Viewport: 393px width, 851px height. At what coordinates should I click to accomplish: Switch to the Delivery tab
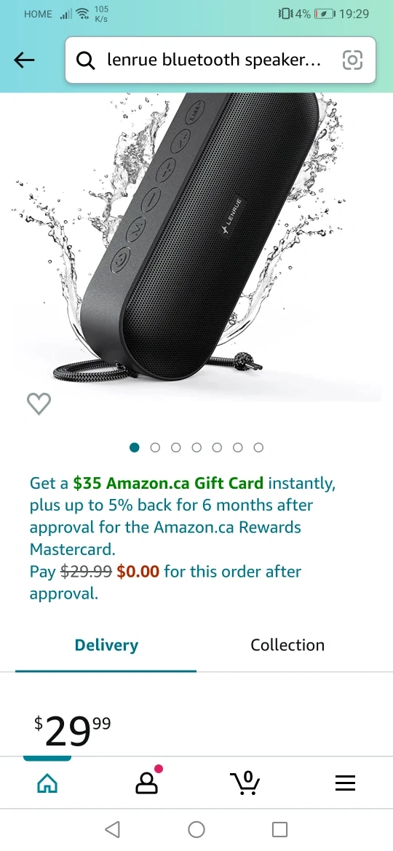coord(106,644)
